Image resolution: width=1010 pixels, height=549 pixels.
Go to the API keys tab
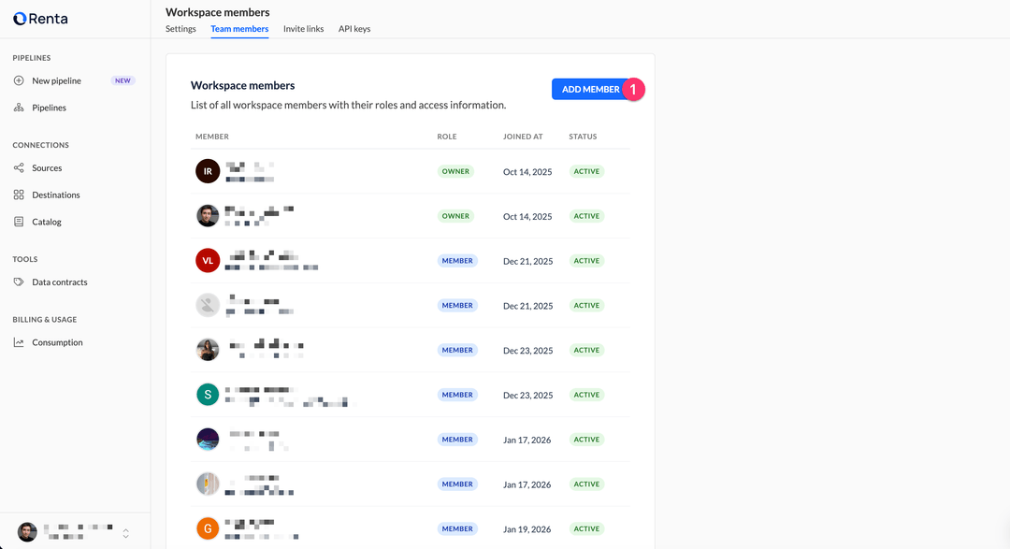point(354,29)
